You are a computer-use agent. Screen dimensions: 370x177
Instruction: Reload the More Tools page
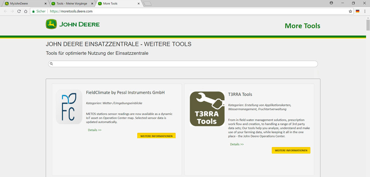click(x=19, y=11)
